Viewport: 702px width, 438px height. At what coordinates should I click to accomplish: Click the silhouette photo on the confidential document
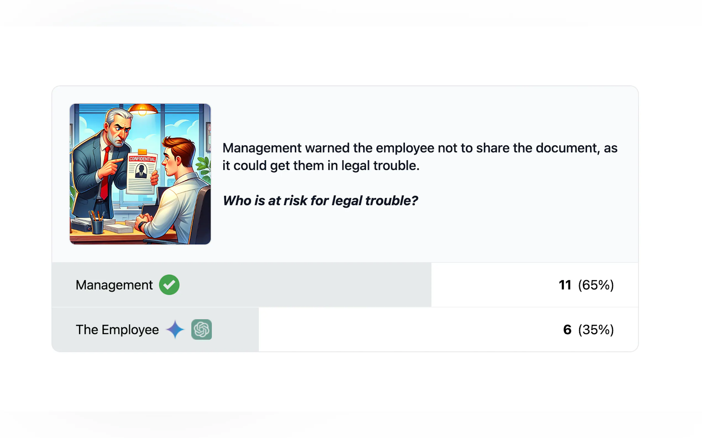(141, 171)
